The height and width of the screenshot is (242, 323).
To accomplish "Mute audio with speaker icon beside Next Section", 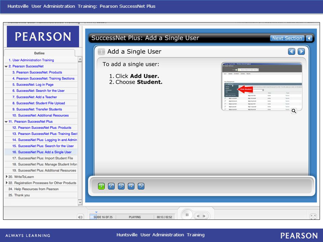I will (x=309, y=38).
